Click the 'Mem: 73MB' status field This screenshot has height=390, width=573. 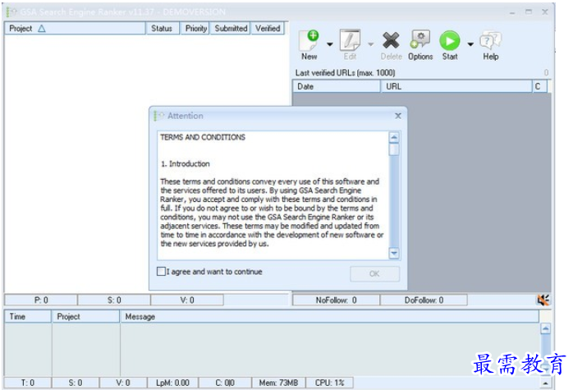(x=279, y=383)
